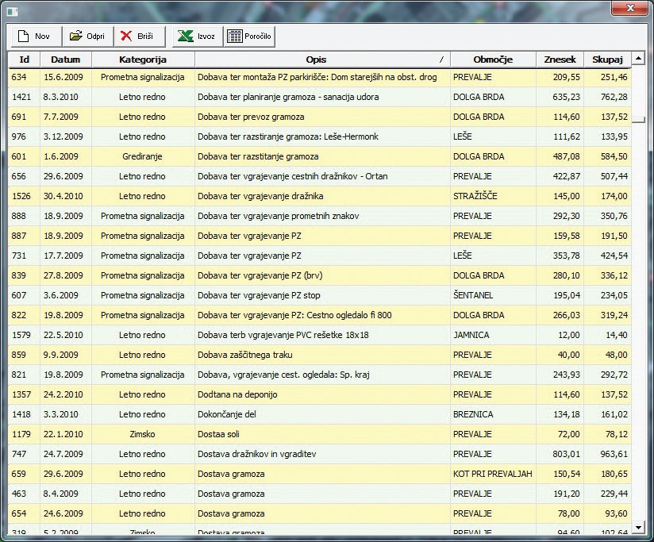Screen dimensions: 654x542
Task: Click description 'Dobava ter razstiranje gramoza: Leše-Hermonk'
Action: 288,136
